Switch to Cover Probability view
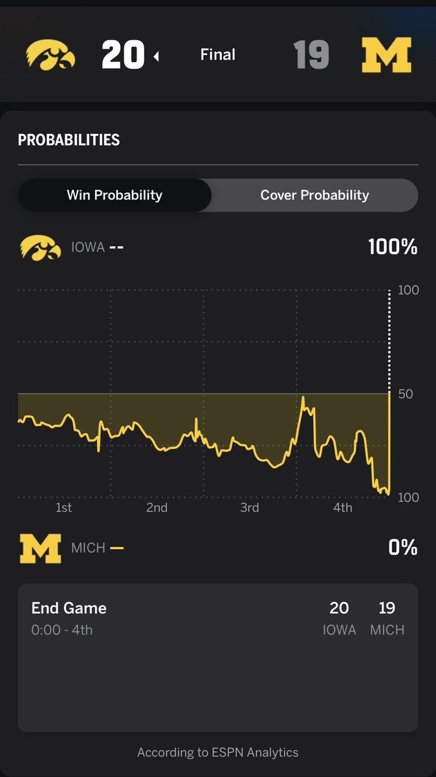This screenshot has width=436, height=777. [x=314, y=195]
